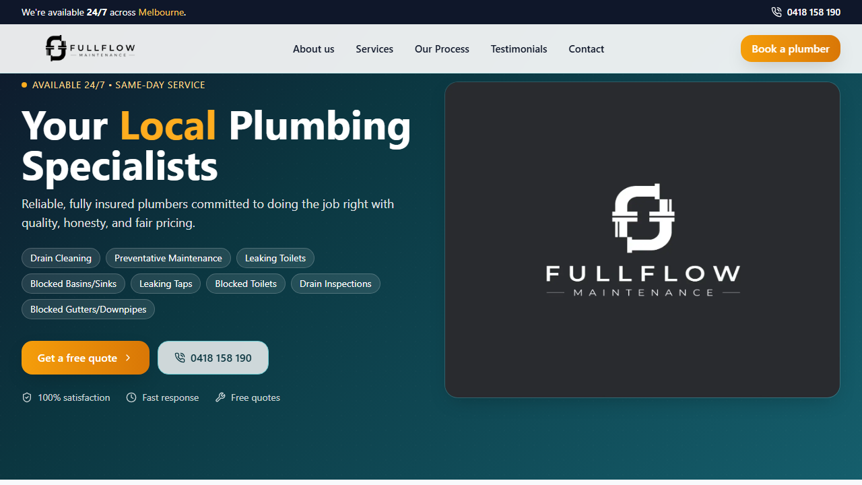Click the Fullflow Maintenance logo in header
The image size is (862, 485).
coord(90,48)
